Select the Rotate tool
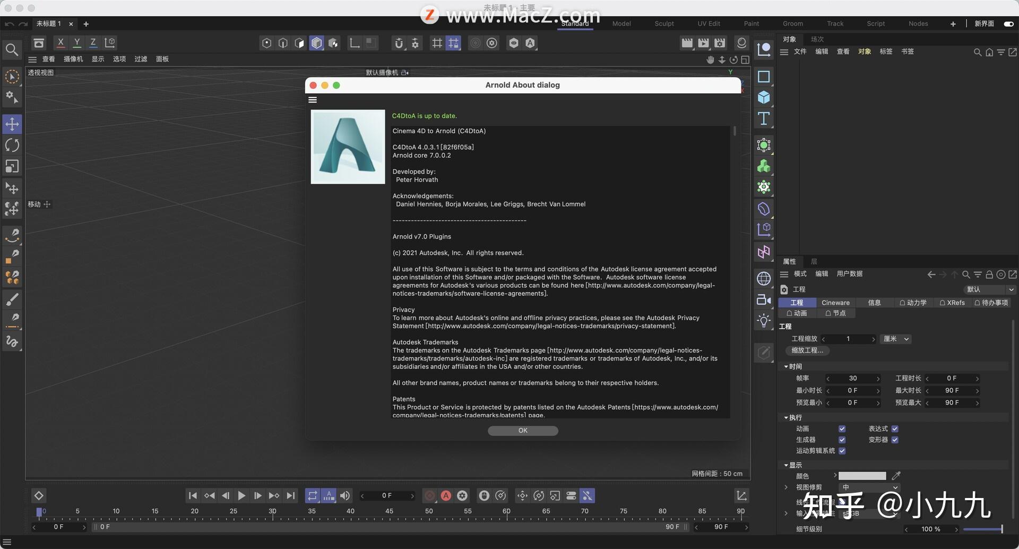The width and height of the screenshot is (1019, 549). coord(12,145)
